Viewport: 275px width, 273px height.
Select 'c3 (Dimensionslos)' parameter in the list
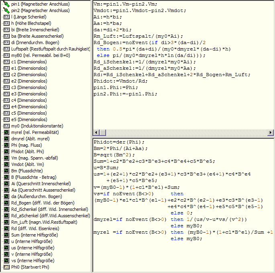point(29,87)
